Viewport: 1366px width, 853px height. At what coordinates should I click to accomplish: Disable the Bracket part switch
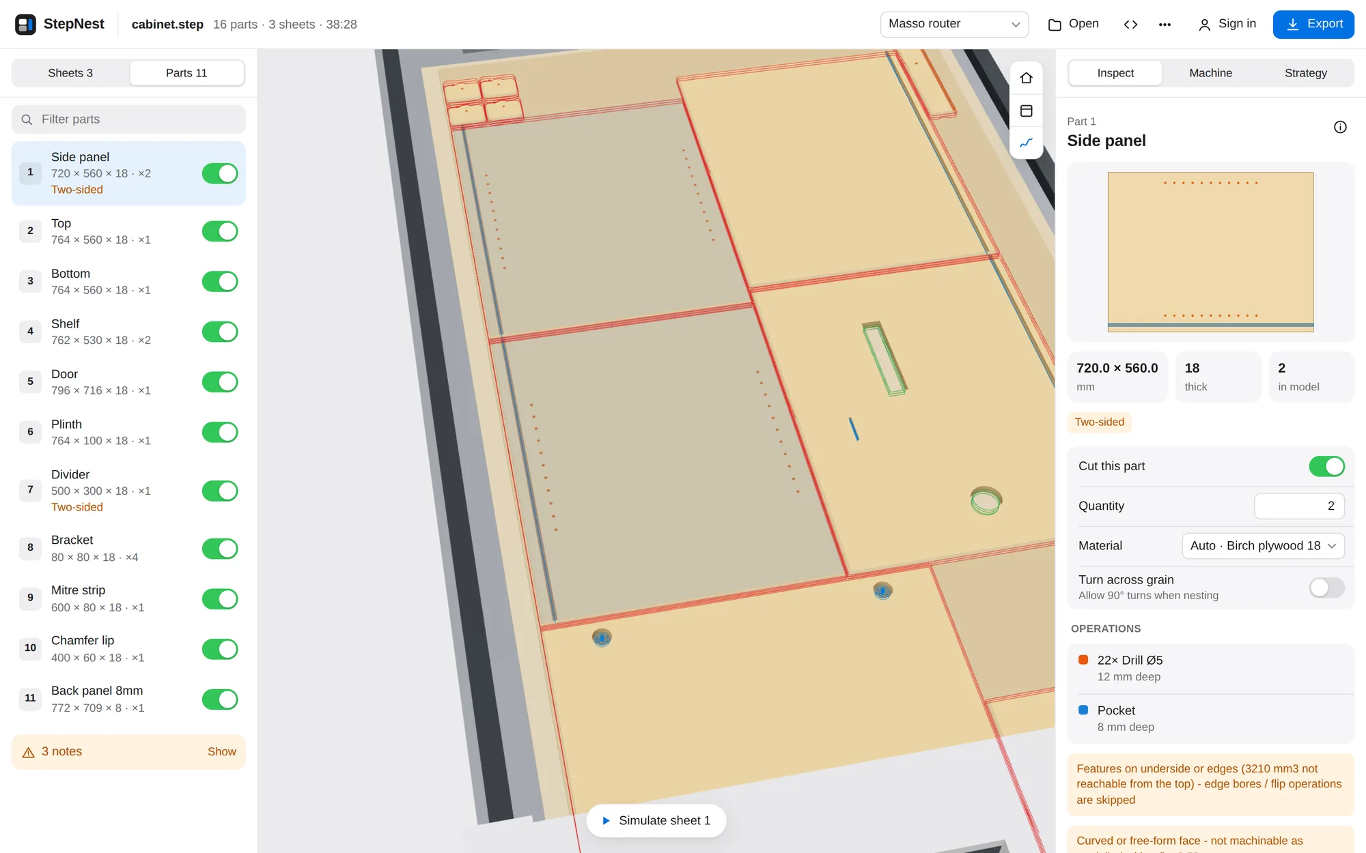tap(220, 549)
